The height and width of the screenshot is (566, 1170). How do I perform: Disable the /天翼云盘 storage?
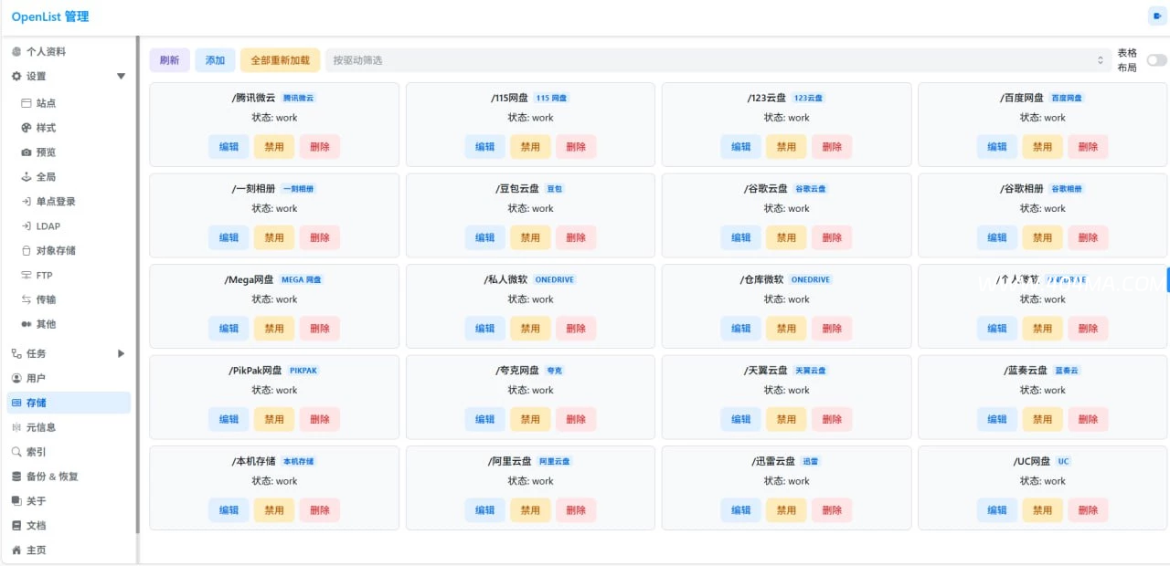786,419
